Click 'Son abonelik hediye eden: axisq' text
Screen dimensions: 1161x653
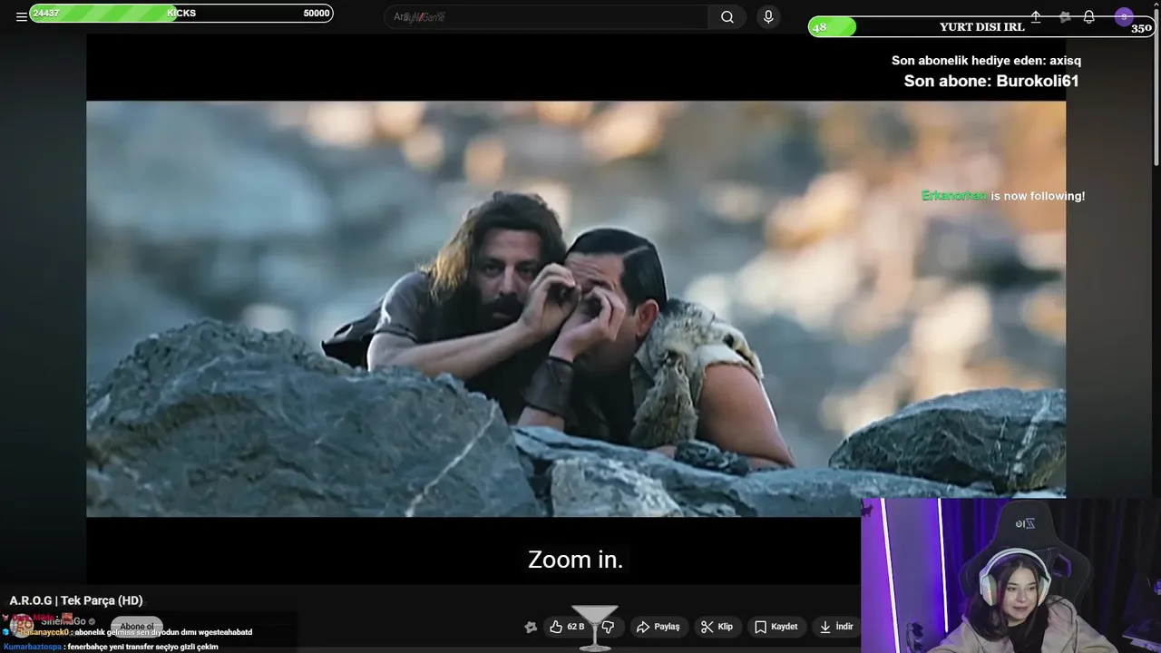click(x=986, y=61)
